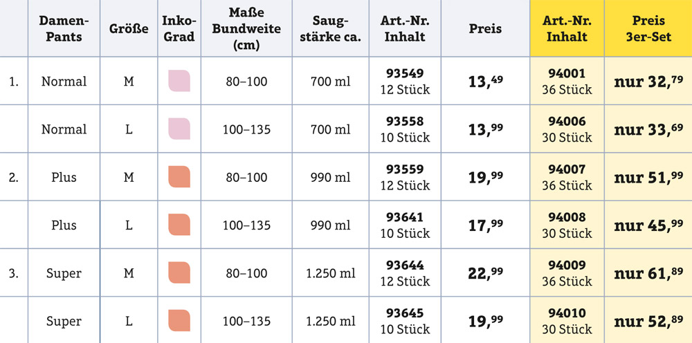Click the Damen-Pants column header
Image resolution: width=692 pixels, height=343 pixels.
pyautogui.click(x=64, y=28)
